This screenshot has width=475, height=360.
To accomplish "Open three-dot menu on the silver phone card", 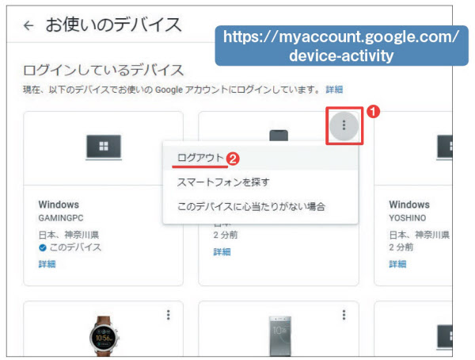I will [344, 315].
